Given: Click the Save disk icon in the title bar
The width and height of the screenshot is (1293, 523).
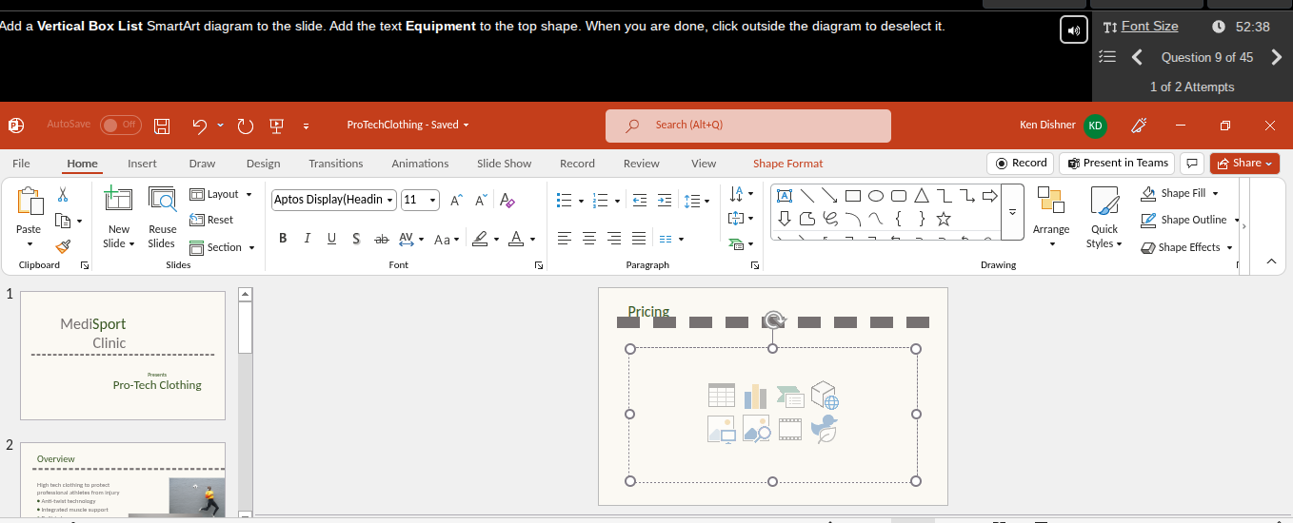Looking at the screenshot, I should click(x=162, y=126).
